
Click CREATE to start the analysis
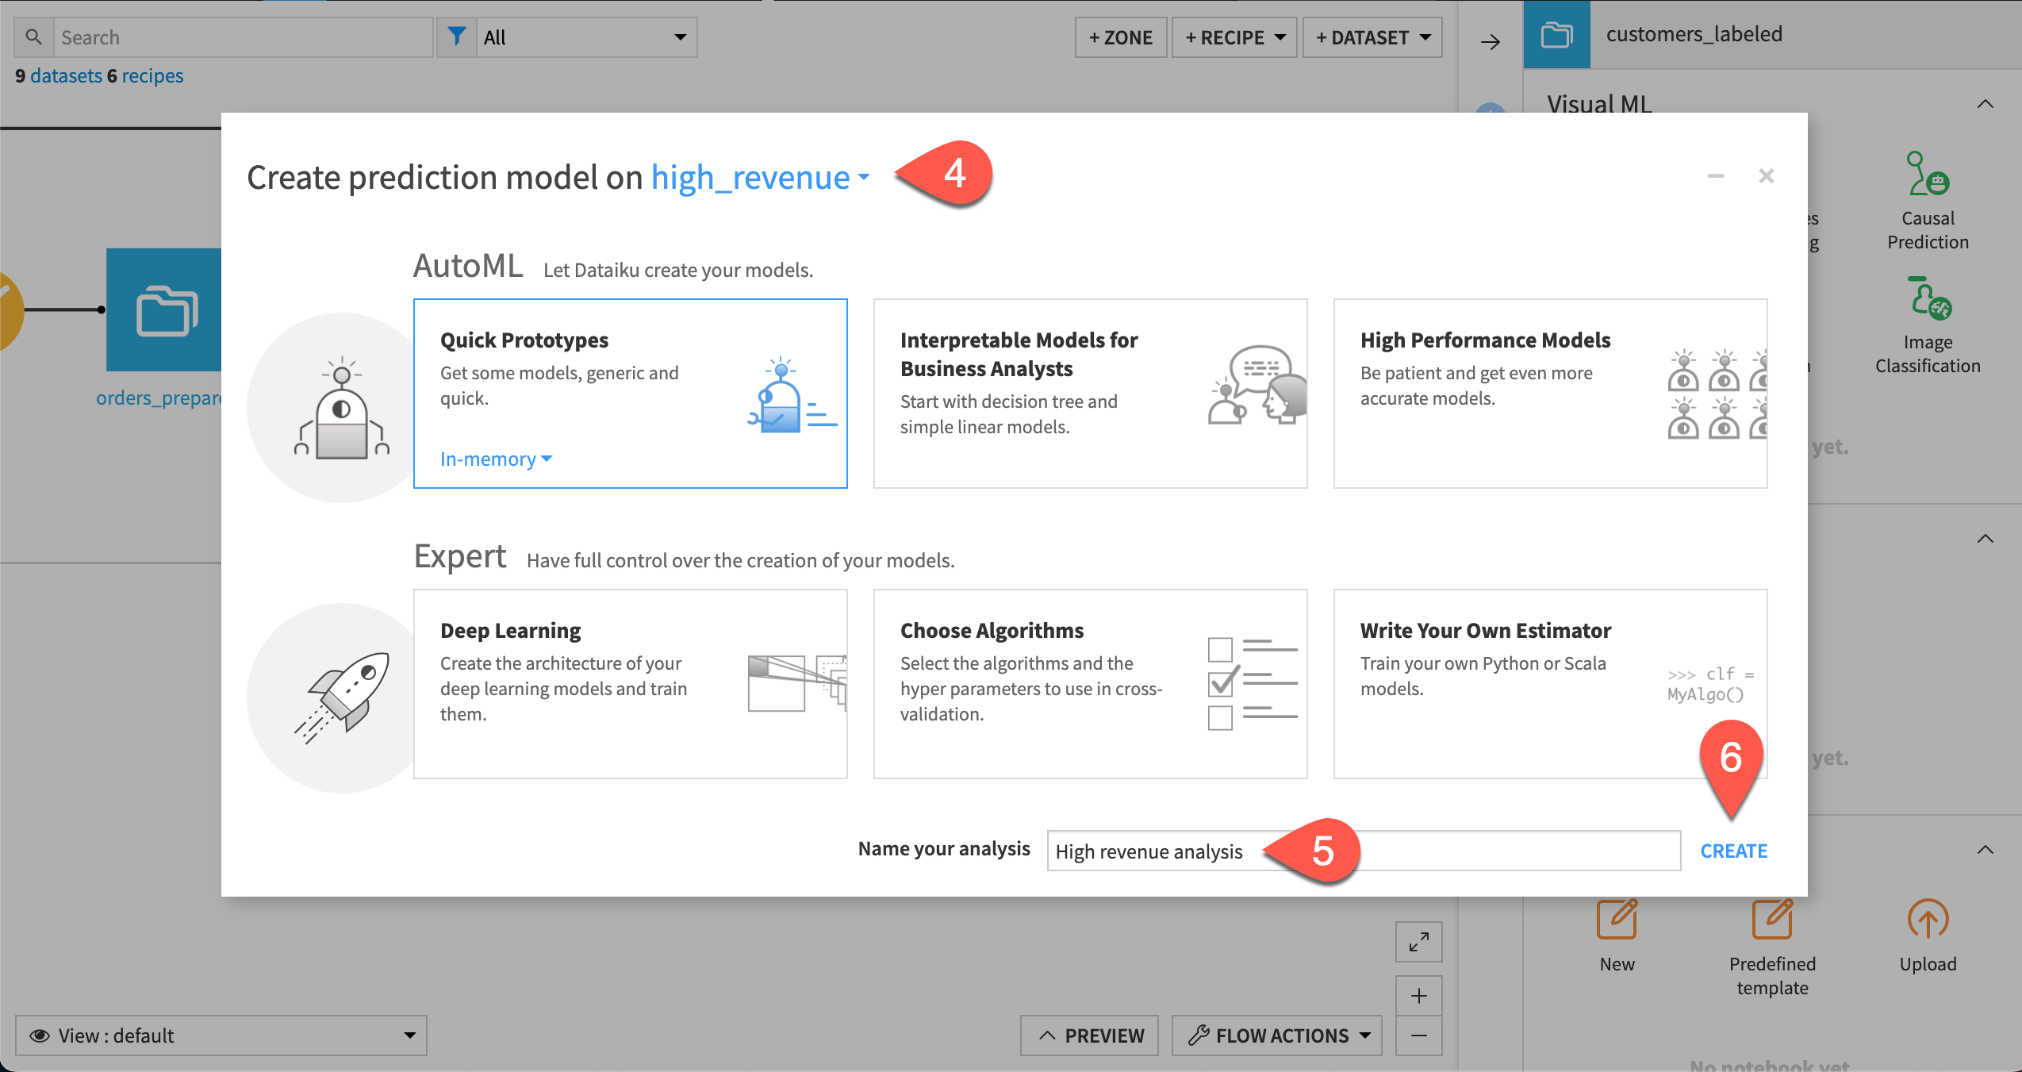coord(1732,850)
